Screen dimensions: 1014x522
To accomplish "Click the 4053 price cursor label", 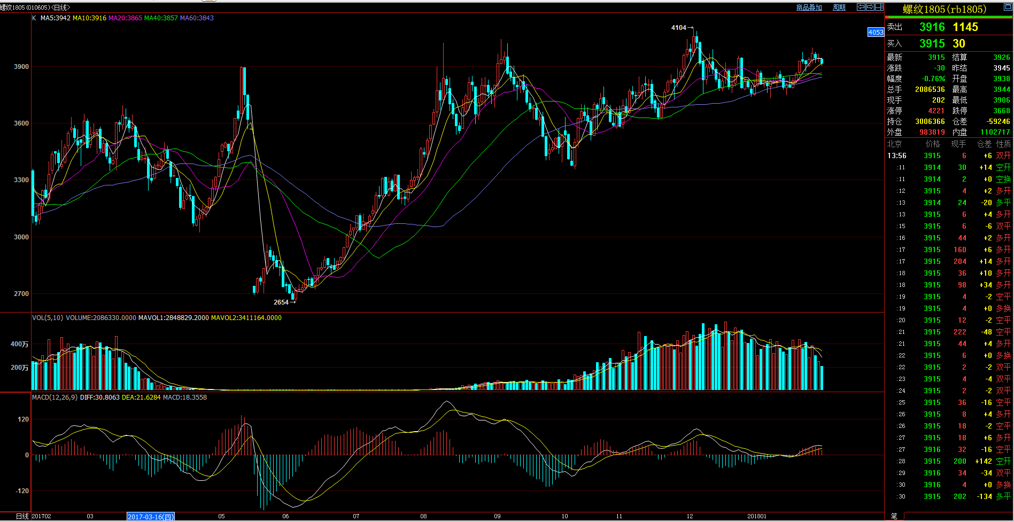I will pyautogui.click(x=875, y=33).
